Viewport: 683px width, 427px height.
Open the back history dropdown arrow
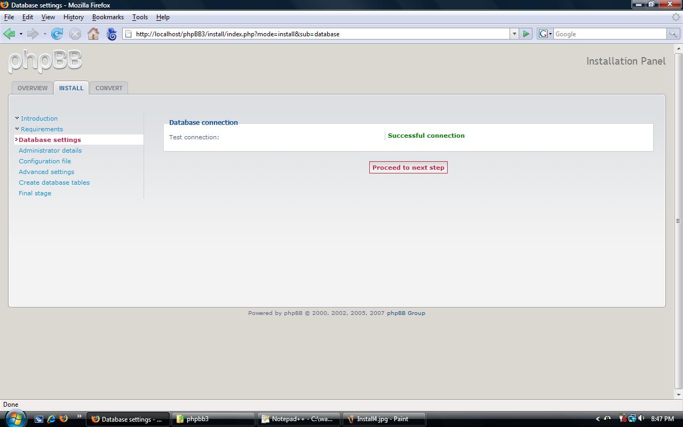[21, 34]
